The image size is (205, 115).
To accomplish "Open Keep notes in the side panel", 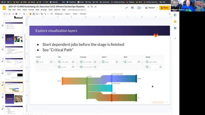I will 175,21.
